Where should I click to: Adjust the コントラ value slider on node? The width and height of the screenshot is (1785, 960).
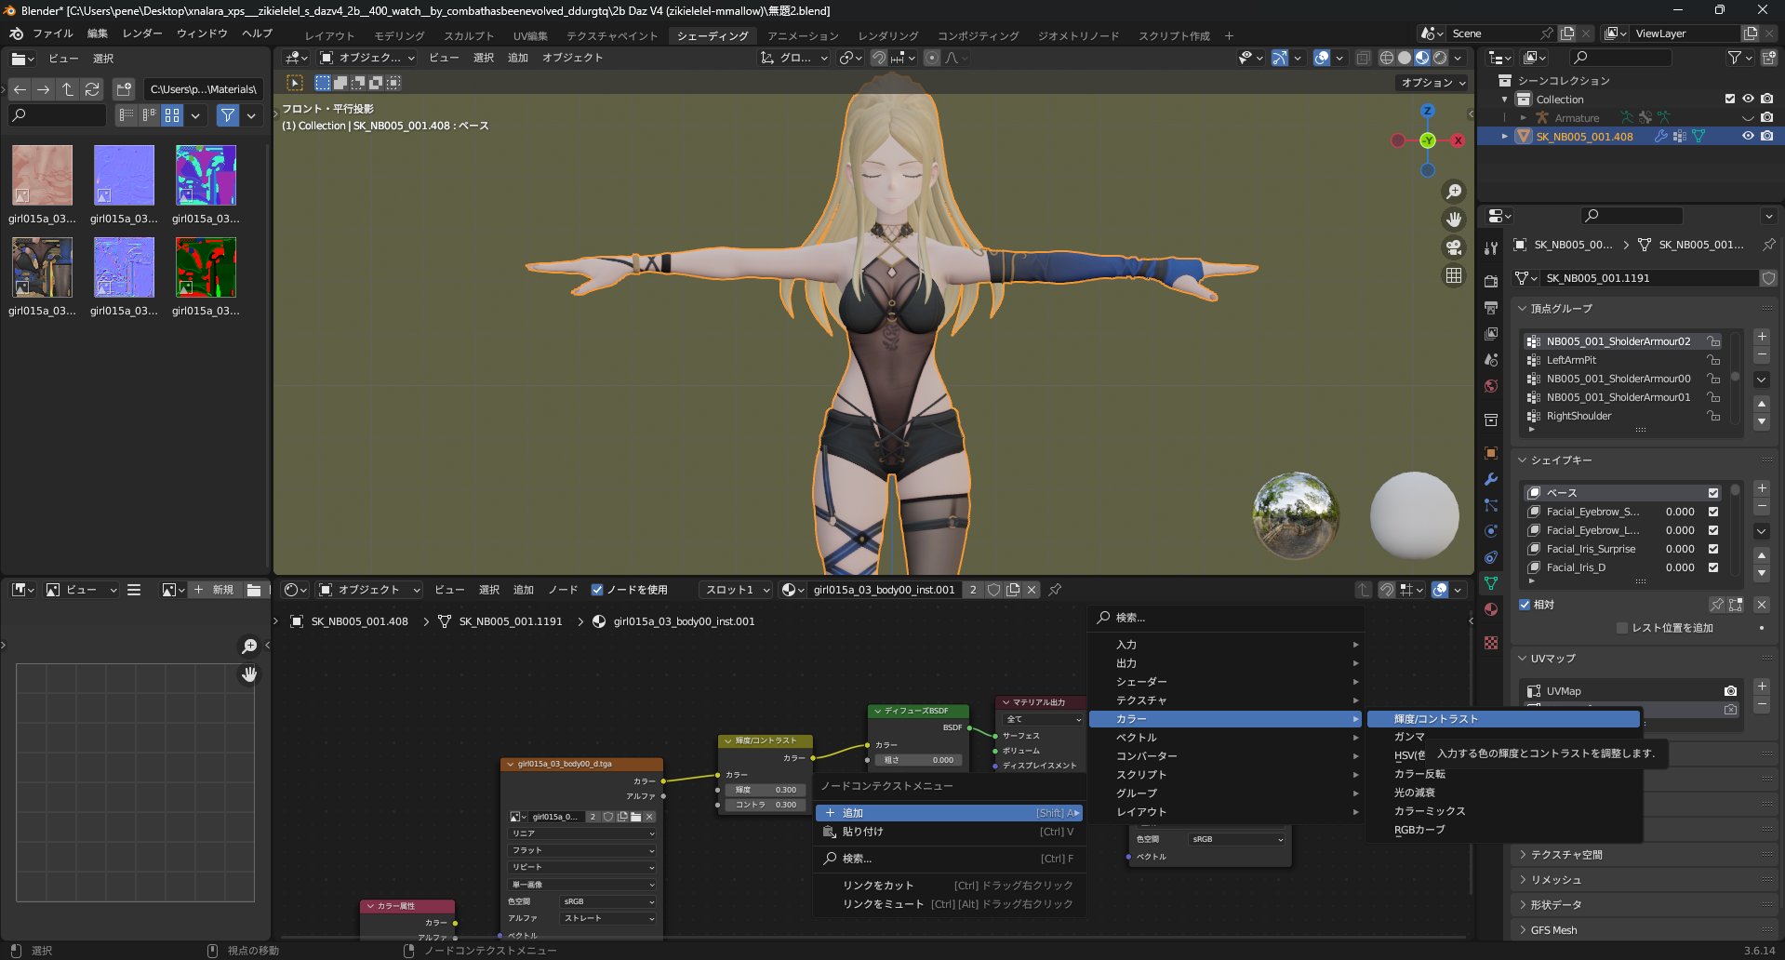pyautogui.click(x=766, y=805)
